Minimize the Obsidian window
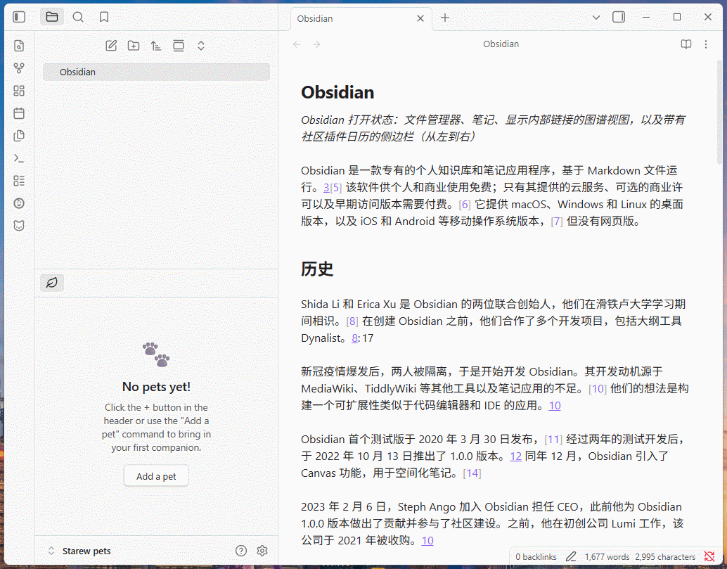This screenshot has height=569, width=727. click(x=646, y=17)
